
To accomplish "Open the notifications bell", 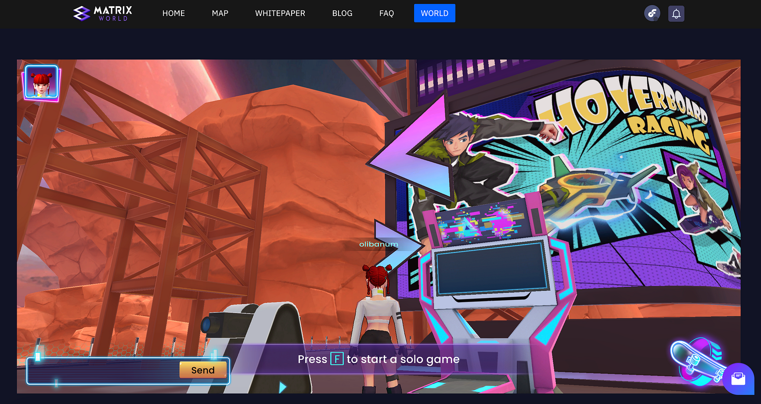I will click(676, 14).
